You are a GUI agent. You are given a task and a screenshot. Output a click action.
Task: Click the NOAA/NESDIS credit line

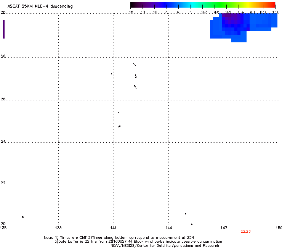pyautogui.click(x=165, y=246)
